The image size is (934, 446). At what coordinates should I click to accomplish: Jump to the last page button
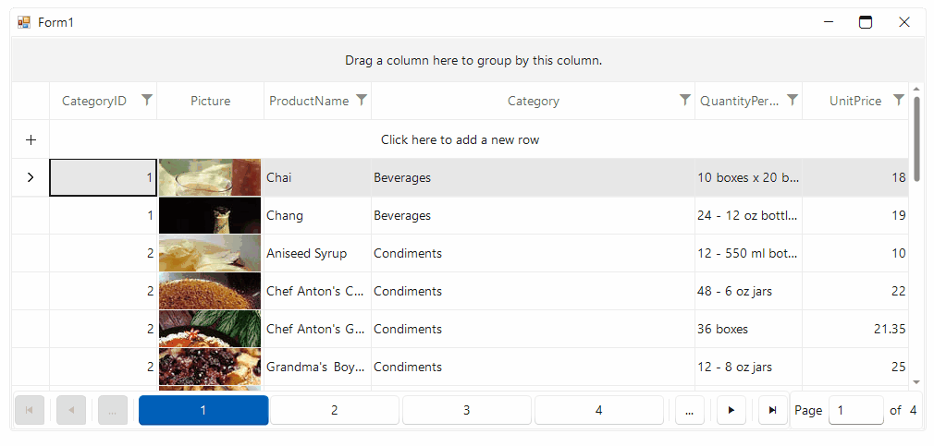click(773, 410)
